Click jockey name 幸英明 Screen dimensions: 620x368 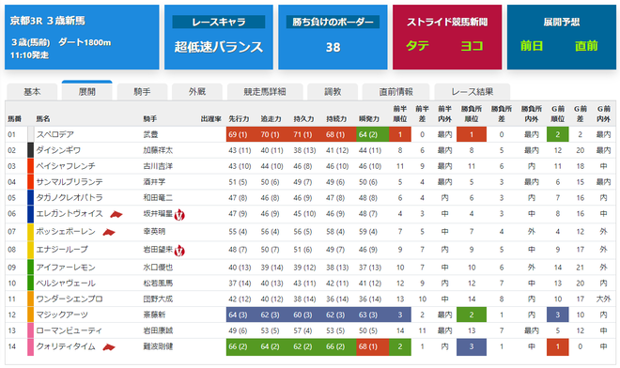click(154, 232)
